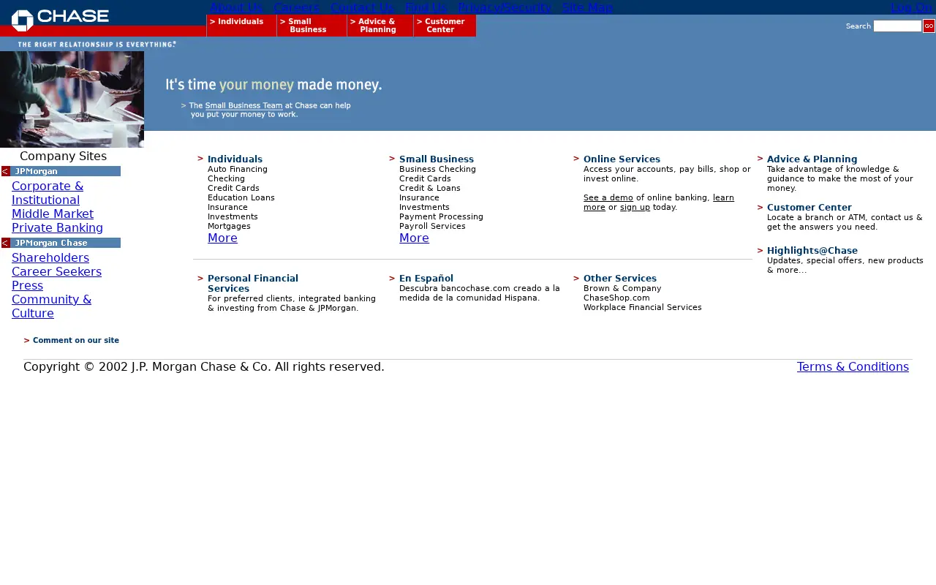Open the Individuals section heading
This screenshot has width=936, height=585.
(235, 159)
